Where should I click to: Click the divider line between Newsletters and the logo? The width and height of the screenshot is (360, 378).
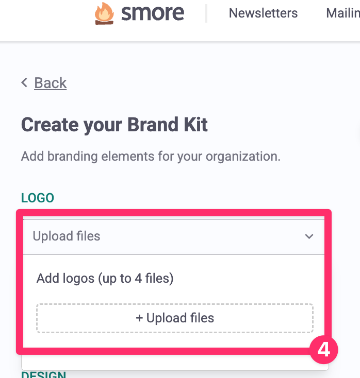206,13
